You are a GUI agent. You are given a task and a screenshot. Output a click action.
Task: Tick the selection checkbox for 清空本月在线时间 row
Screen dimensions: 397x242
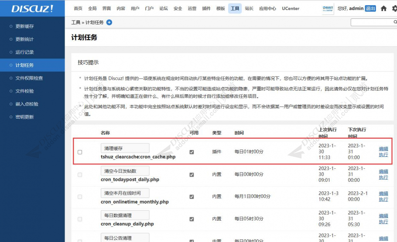click(80, 197)
